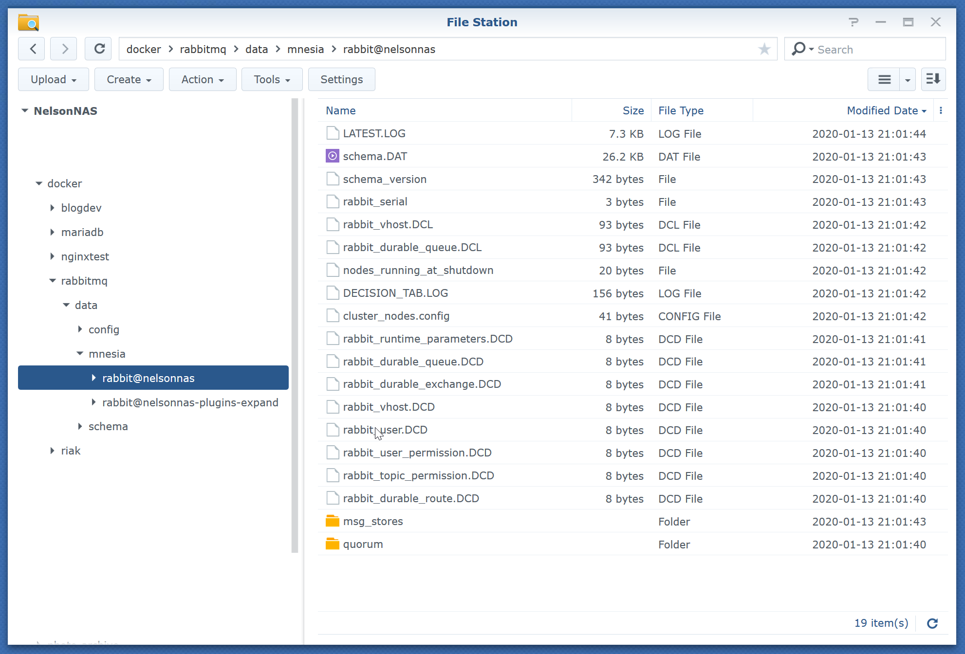Click the Settings button
Screen dimensions: 965x654
pos(341,79)
